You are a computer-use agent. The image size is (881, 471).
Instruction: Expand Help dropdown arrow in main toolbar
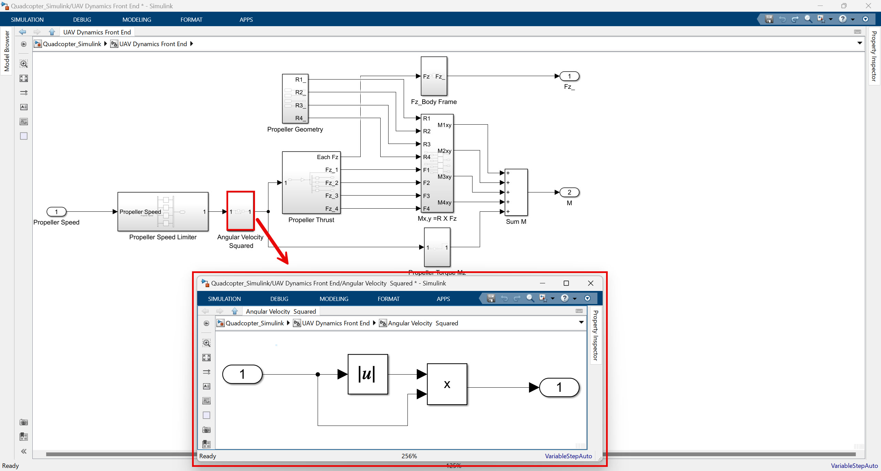(x=853, y=20)
